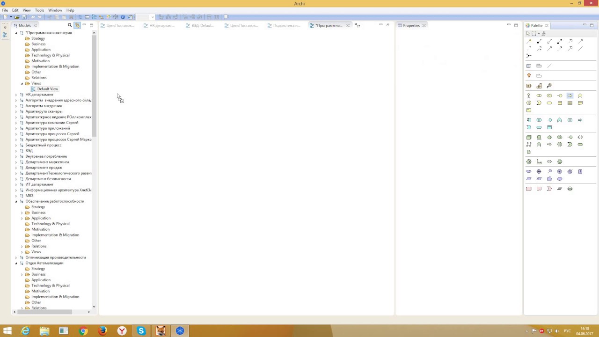Open the Windows Start button

point(7,331)
